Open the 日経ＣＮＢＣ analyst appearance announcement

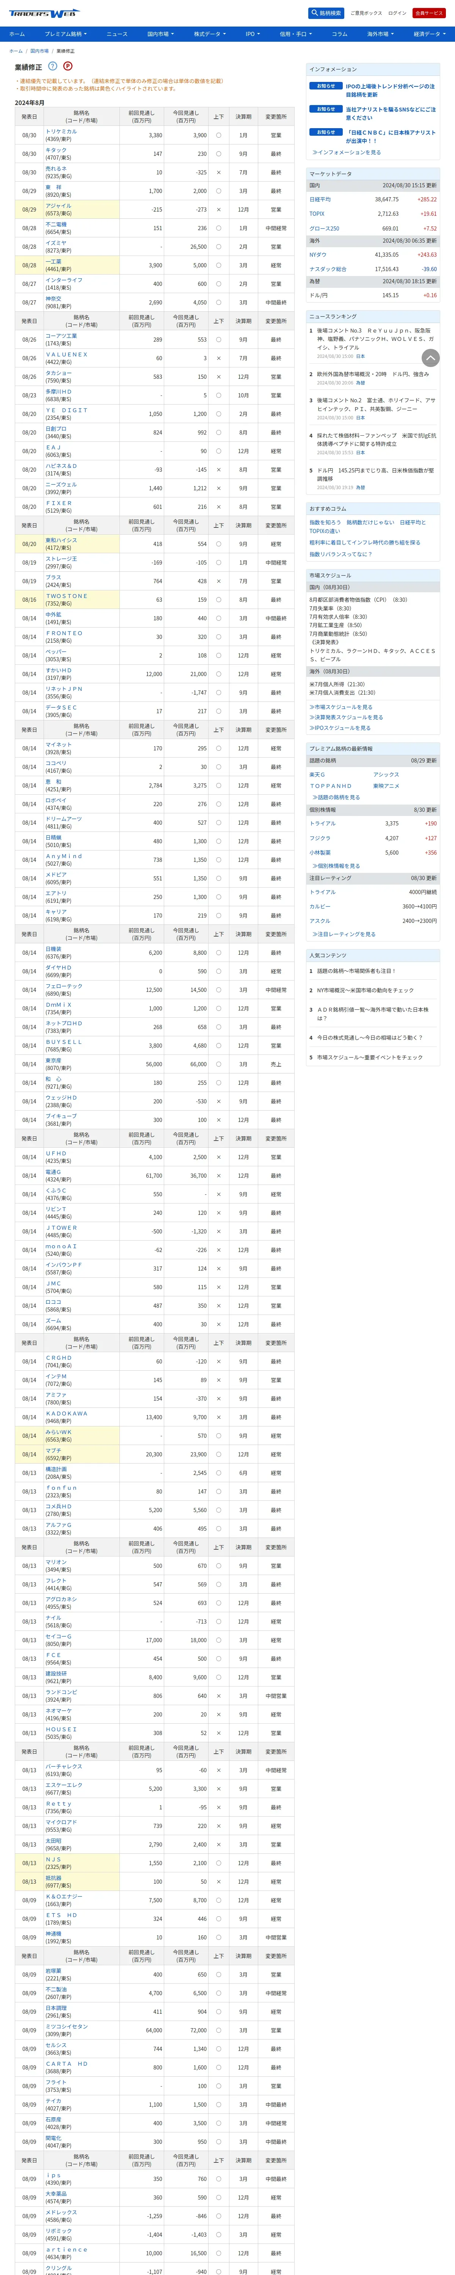(x=390, y=136)
